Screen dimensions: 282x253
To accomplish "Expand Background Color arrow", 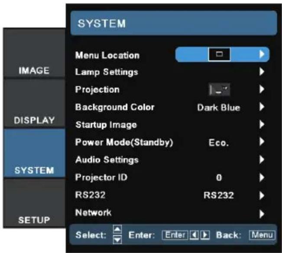I will click(262, 107).
